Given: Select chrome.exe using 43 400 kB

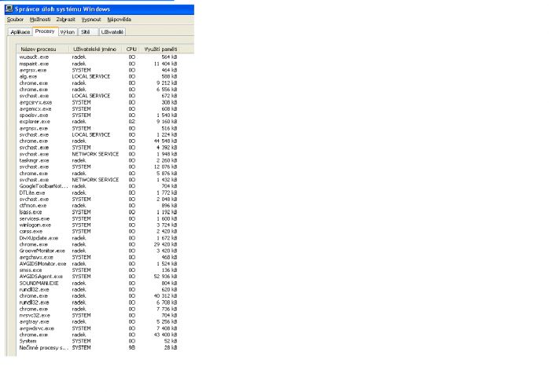Looking at the screenshot, I should click(98, 335).
